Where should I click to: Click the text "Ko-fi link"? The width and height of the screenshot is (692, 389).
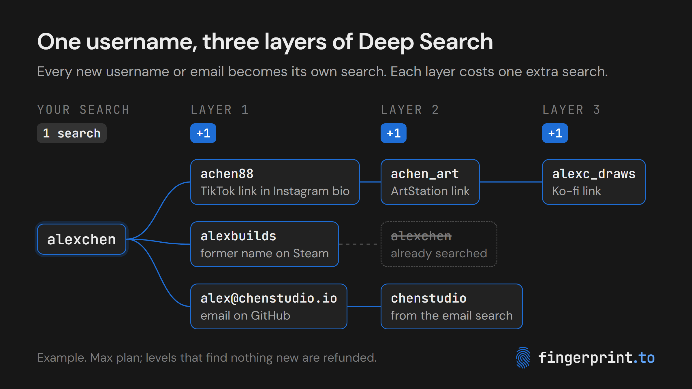point(577,191)
